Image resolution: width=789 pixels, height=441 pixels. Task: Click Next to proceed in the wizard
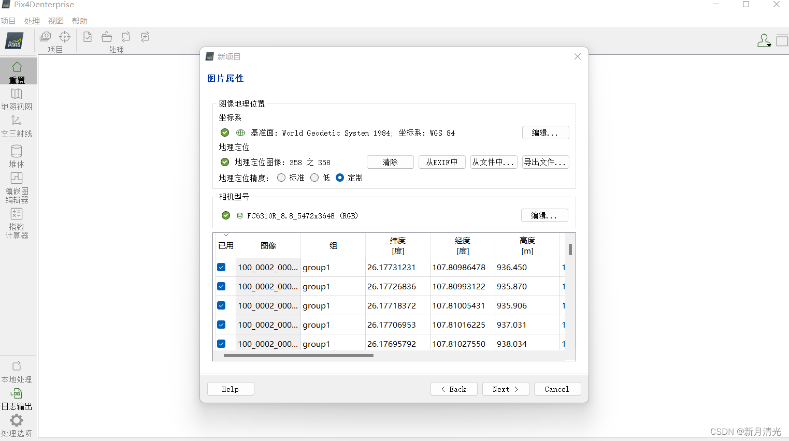click(505, 389)
